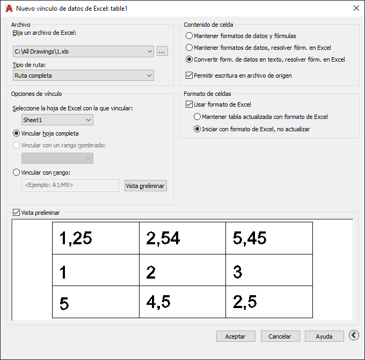Click the browse (...) button for Excel file
Screen dimensions: 365x360
click(x=162, y=51)
